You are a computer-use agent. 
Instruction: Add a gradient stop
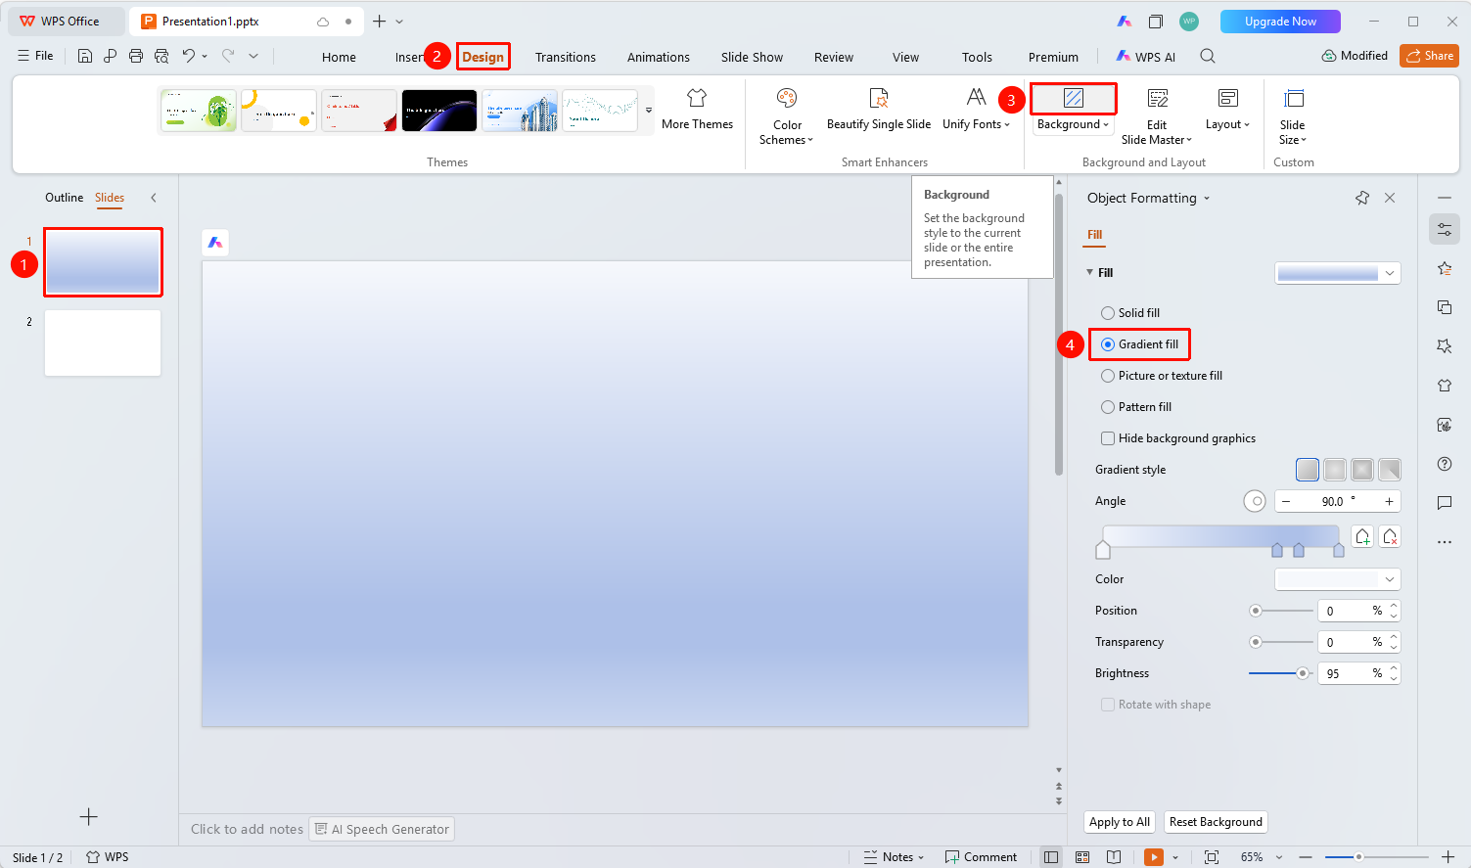coord(1362,536)
